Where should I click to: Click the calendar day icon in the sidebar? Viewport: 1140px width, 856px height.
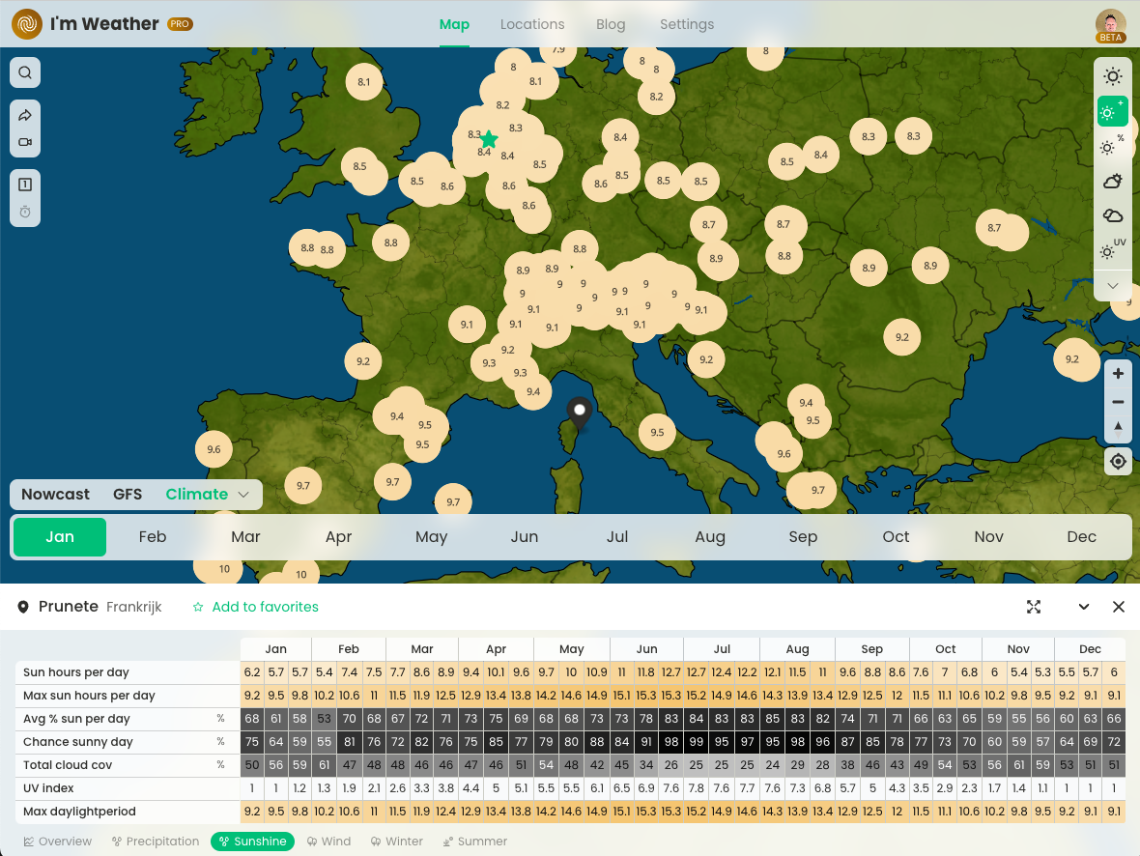click(24, 184)
